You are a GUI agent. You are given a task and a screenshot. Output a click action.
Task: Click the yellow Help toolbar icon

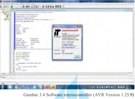(63, 7)
